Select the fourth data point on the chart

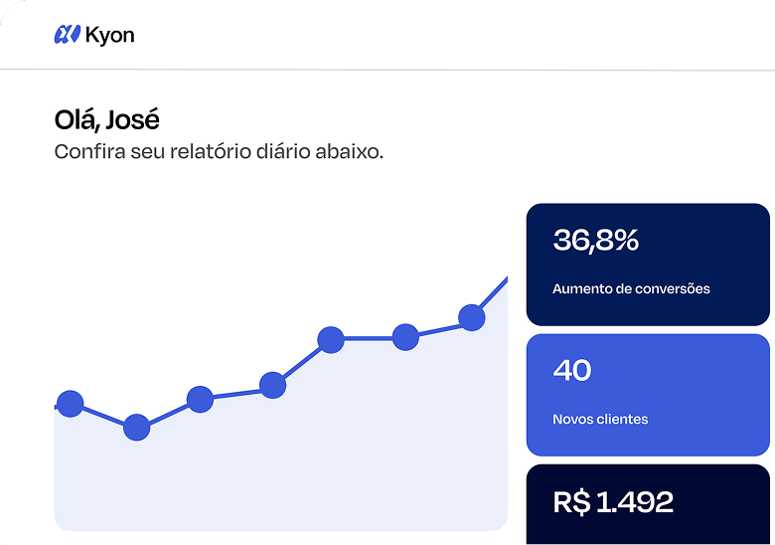click(x=272, y=384)
